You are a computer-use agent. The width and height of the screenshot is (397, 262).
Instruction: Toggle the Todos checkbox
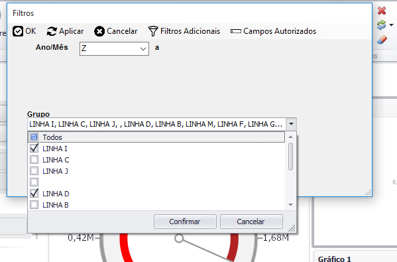point(34,137)
